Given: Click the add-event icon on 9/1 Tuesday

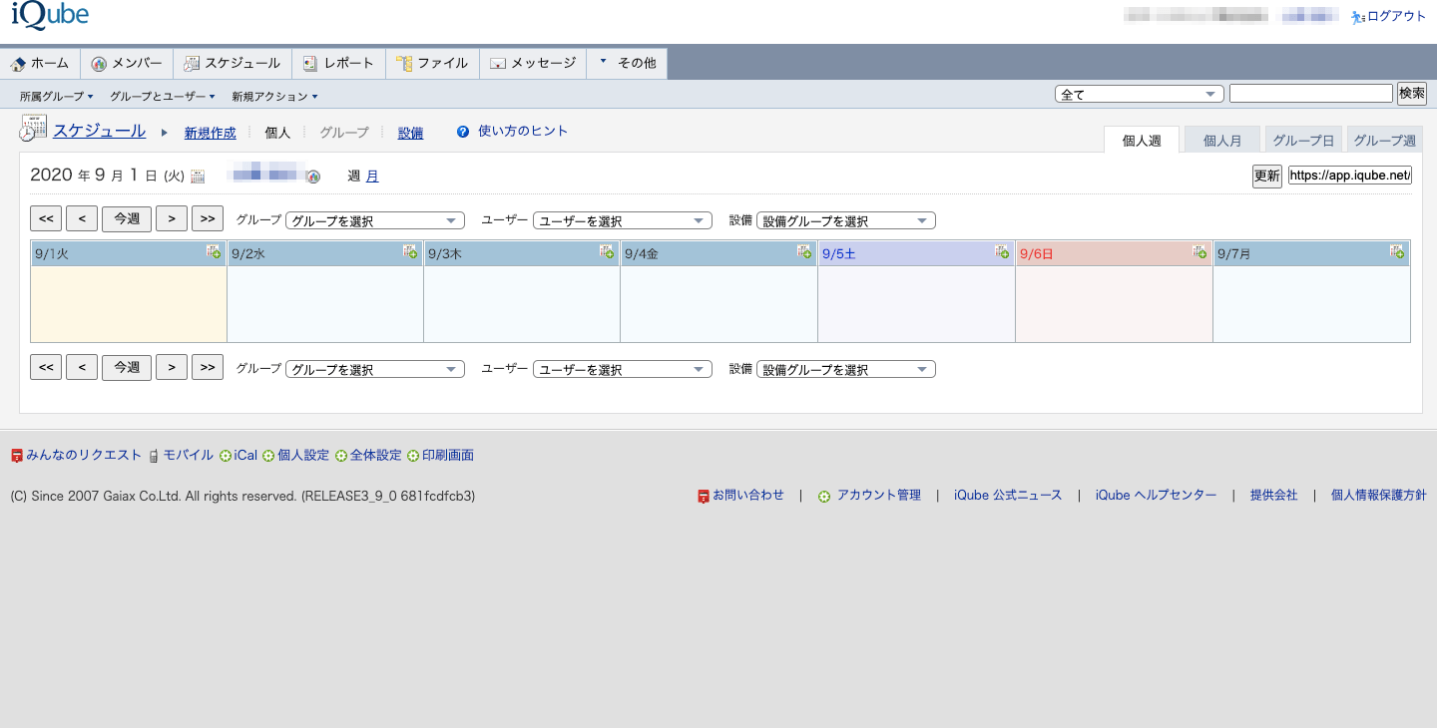Looking at the screenshot, I should coord(214,252).
